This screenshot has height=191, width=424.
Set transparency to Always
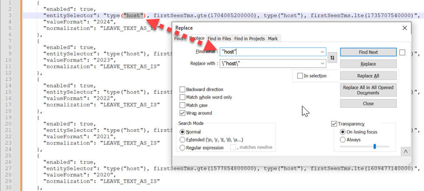click(343, 139)
